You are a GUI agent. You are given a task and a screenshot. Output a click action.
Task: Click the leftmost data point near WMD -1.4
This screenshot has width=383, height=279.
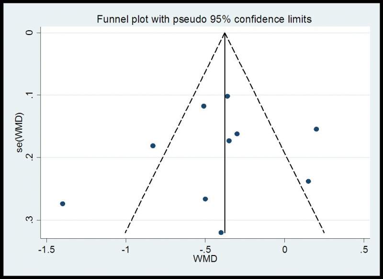click(62, 203)
